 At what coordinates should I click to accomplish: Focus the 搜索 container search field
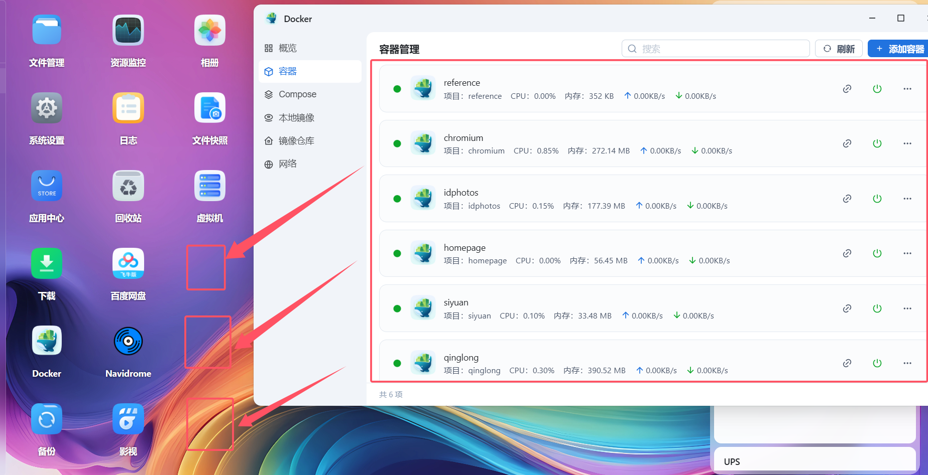click(716, 49)
